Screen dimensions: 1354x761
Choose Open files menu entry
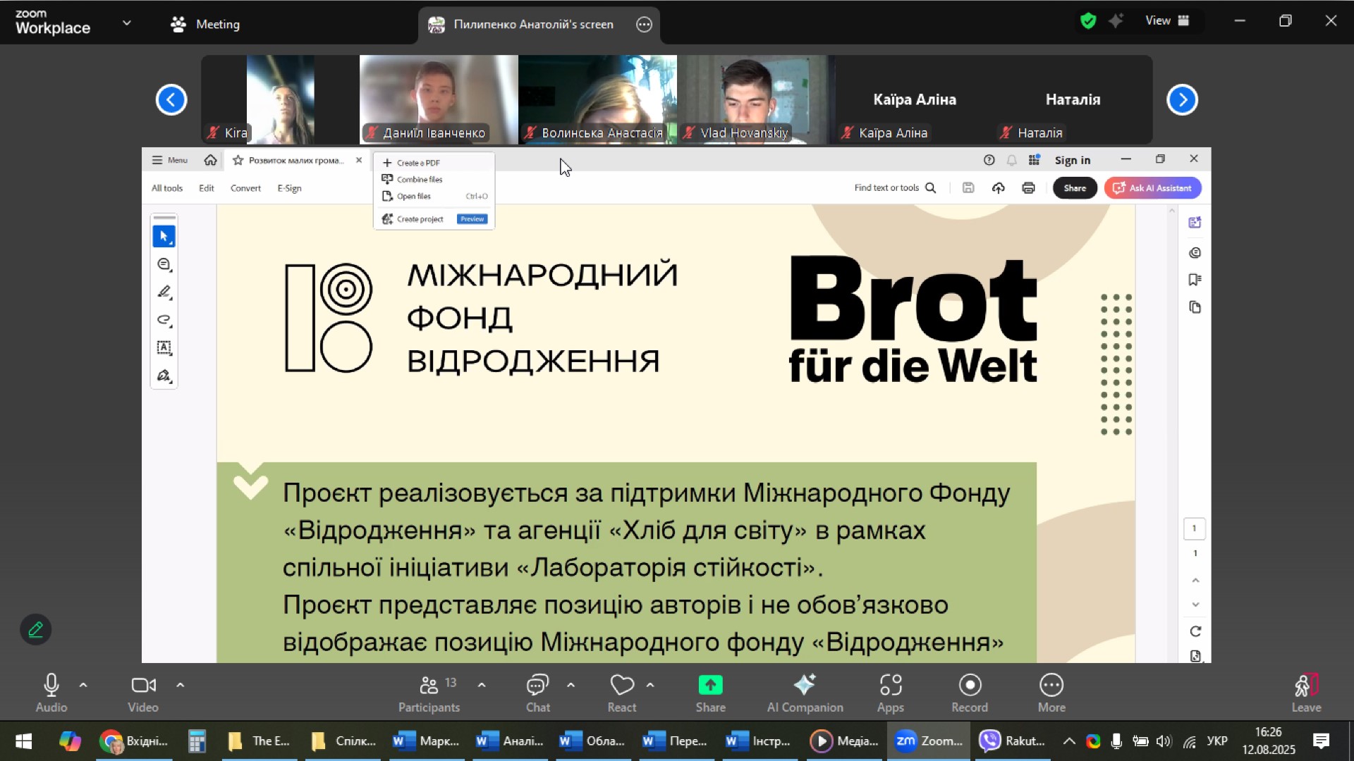tap(434, 197)
